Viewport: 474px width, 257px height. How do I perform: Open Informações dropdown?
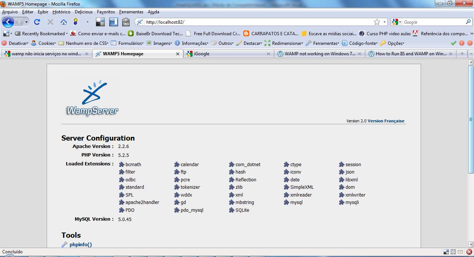(192, 43)
